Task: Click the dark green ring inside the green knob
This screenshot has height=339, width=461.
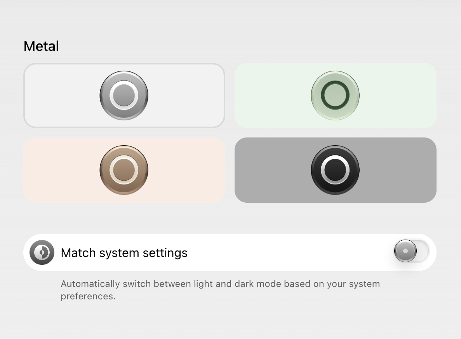Action: (335, 83)
